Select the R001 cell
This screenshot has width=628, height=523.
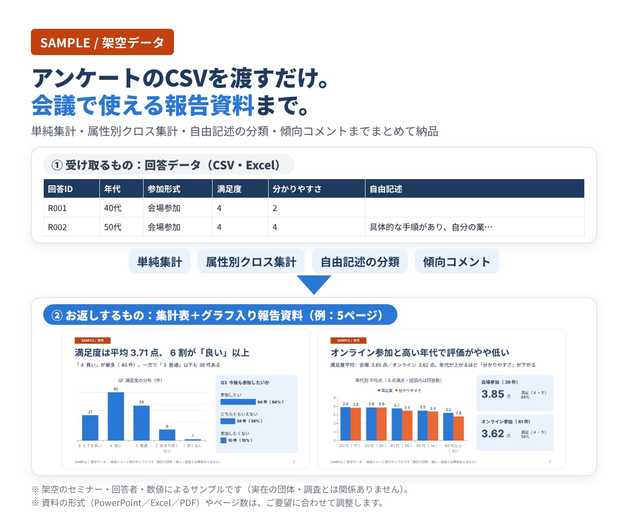click(72, 208)
